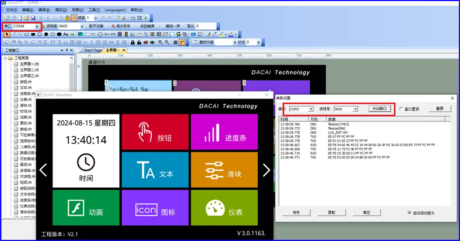Open the COM4 serial port dropdown
460x241 pixels.
coord(37,26)
